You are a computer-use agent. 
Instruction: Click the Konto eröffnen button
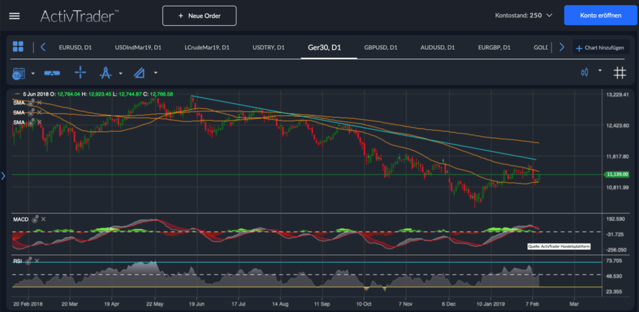pyautogui.click(x=600, y=16)
